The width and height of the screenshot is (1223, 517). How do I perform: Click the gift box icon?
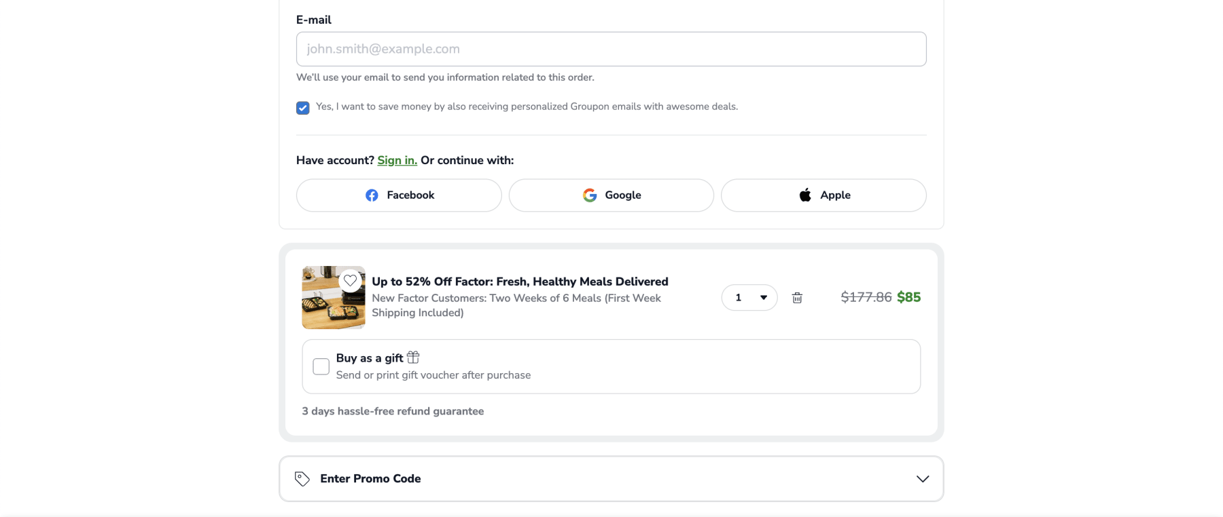413,357
